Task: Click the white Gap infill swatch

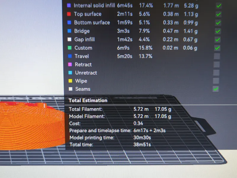Action: pos(70,39)
